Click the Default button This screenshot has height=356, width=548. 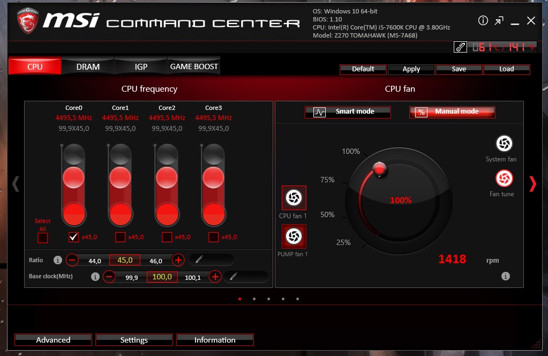point(363,69)
